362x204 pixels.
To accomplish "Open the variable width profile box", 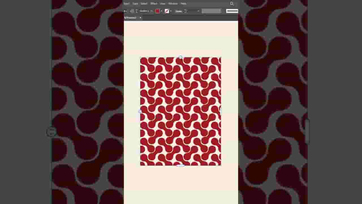I will [x=211, y=11].
